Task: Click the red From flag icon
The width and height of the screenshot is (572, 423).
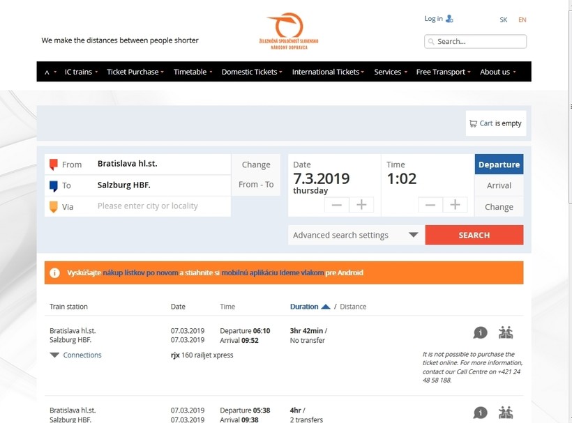Action: [x=54, y=164]
